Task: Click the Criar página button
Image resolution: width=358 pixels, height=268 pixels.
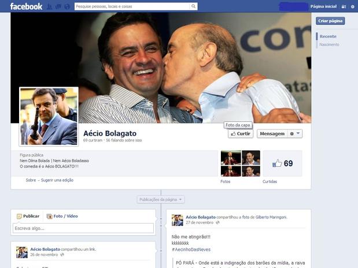Action: pyautogui.click(x=330, y=21)
